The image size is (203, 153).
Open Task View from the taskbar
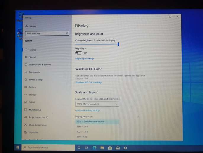86,148
